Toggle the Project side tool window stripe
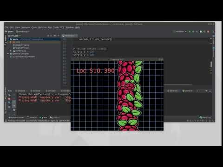The height and width of the screenshot is (167, 223). coord(6,40)
